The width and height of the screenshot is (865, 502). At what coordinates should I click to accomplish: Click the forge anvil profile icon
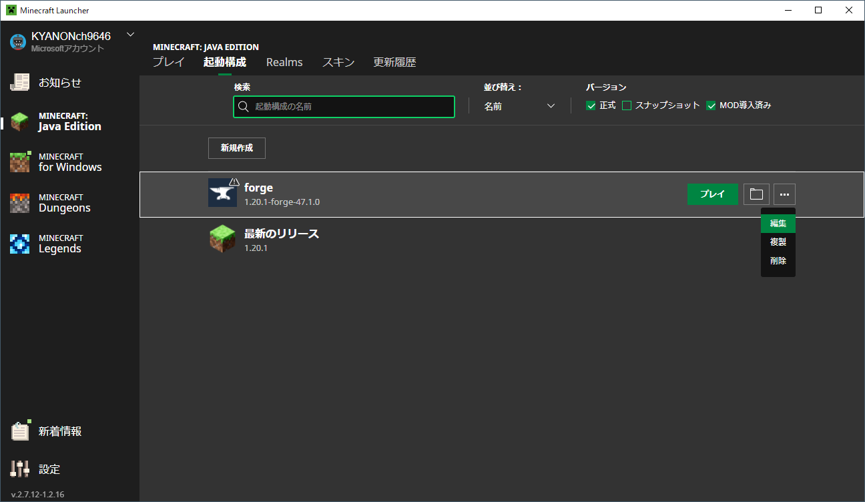[x=222, y=193]
